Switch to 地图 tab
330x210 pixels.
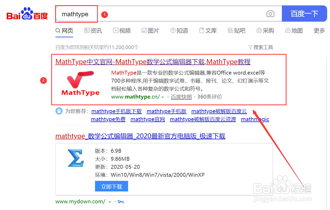[x=294, y=31]
